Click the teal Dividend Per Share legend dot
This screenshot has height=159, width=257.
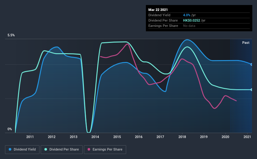(x=46, y=149)
